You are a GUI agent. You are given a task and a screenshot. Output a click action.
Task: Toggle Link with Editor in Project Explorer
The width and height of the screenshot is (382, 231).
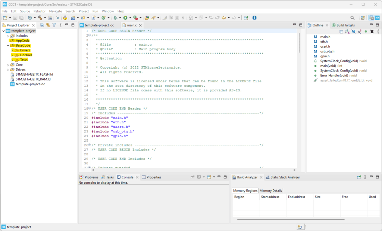[x=48, y=25]
